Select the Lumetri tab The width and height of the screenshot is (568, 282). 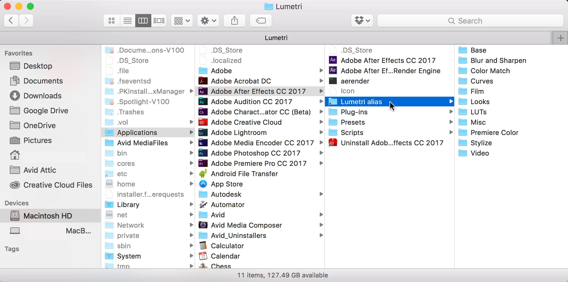pos(276,38)
